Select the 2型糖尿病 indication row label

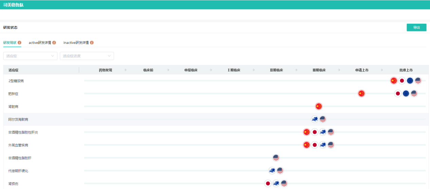(16, 81)
